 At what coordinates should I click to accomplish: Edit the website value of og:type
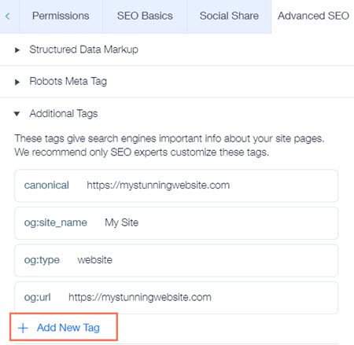coord(95,260)
